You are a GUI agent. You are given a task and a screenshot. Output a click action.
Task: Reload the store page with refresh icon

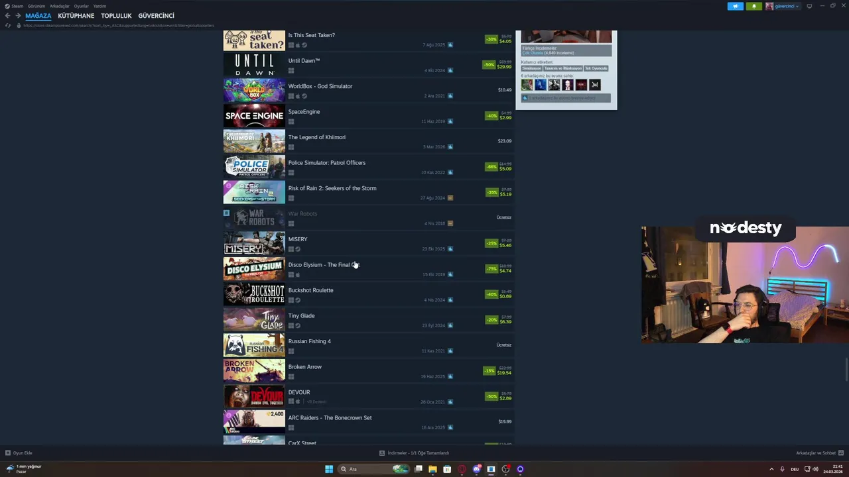pyautogui.click(x=8, y=25)
